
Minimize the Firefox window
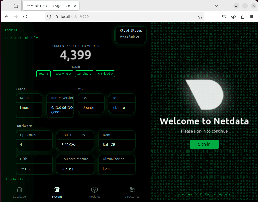point(236,6)
